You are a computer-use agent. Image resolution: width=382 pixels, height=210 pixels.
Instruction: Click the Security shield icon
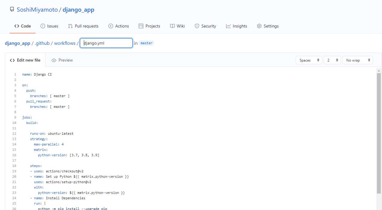pos(197,26)
